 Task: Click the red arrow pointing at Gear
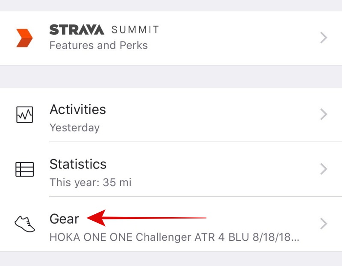tap(146, 218)
